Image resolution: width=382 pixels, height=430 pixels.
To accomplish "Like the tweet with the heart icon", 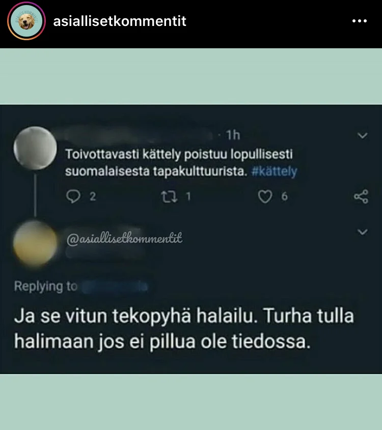I will (265, 196).
